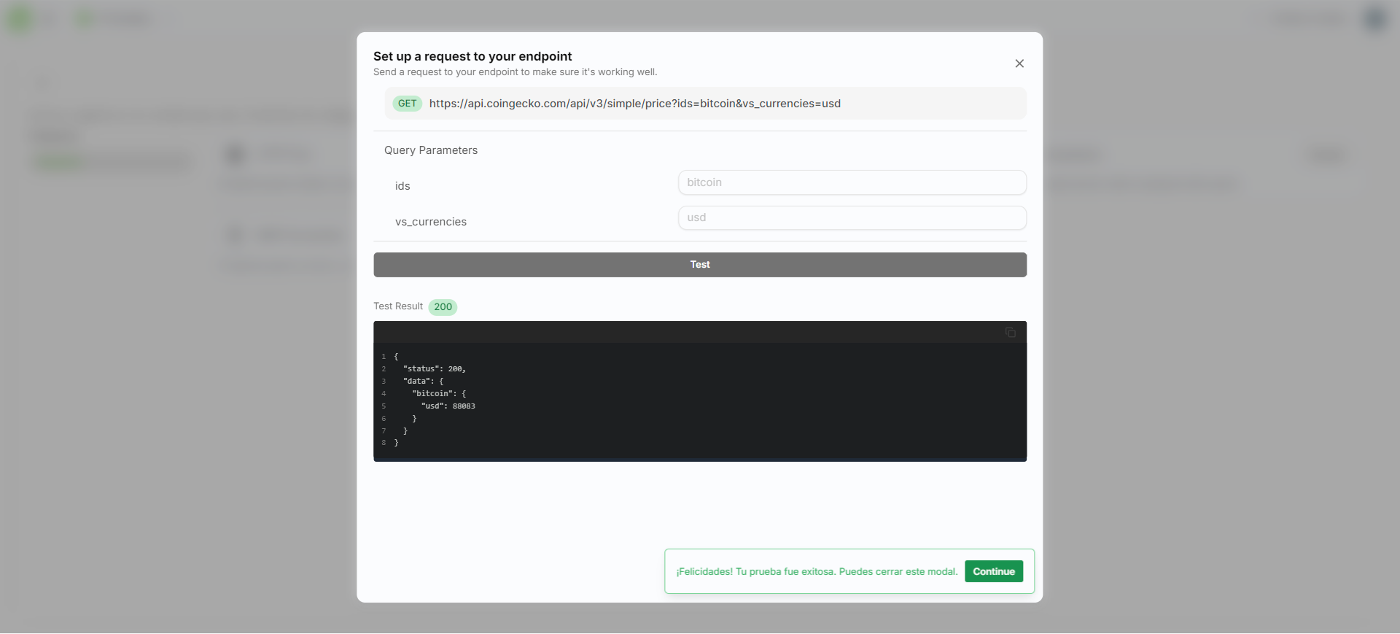The height and width of the screenshot is (634, 1400).
Task: Click the green GET method badge
Action: pyautogui.click(x=407, y=104)
